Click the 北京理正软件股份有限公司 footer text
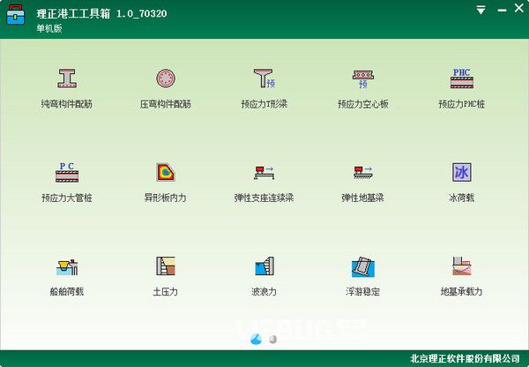Image resolution: width=529 pixels, height=367 pixels. coord(465,358)
